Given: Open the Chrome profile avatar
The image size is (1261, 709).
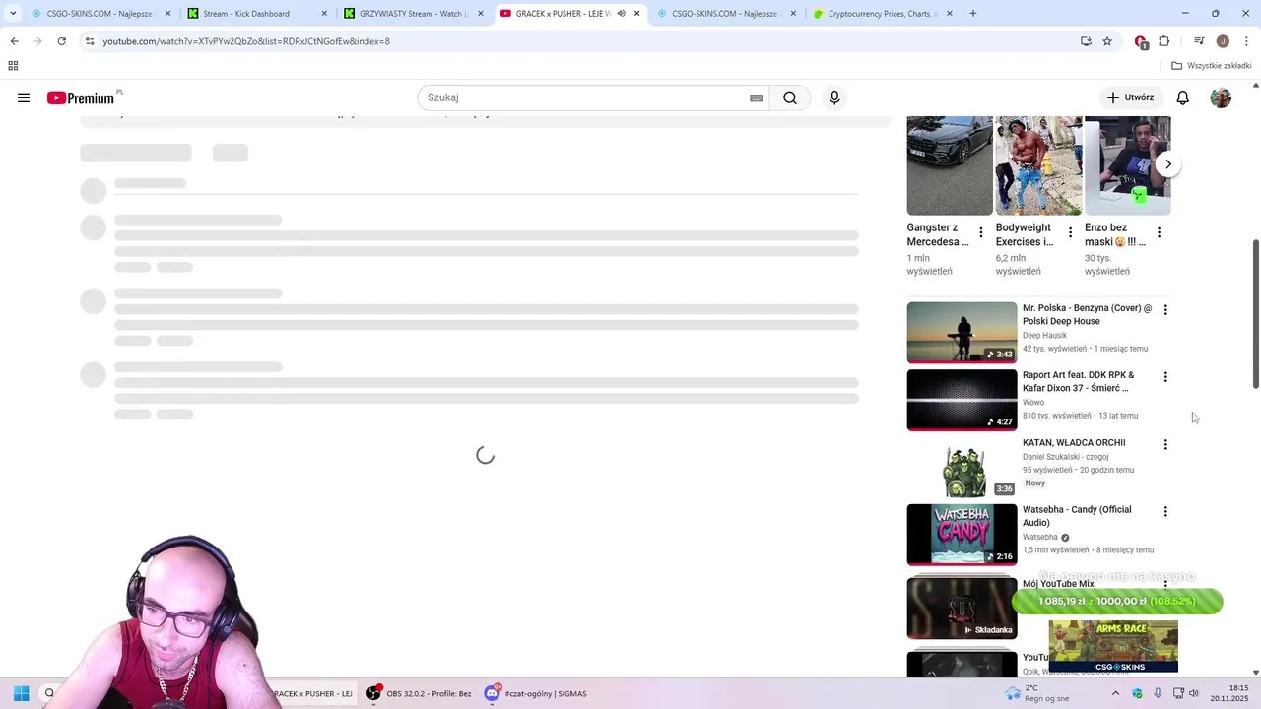Looking at the screenshot, I should click(x=1223, y=41).
